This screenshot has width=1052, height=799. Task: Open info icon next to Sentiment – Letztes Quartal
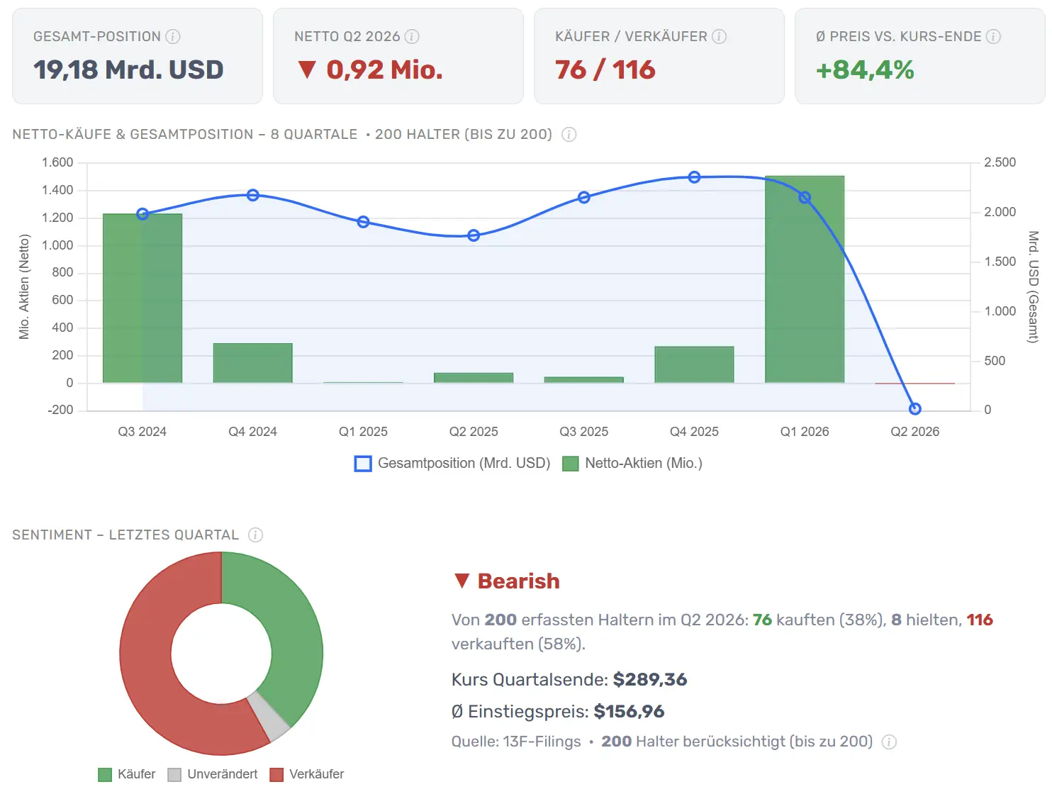coord(256,535)
